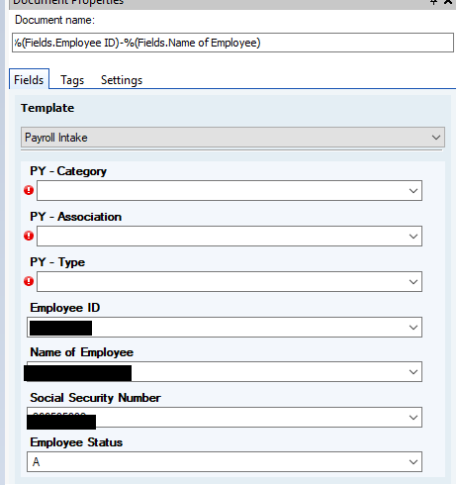Open the Social Security Number dropdown arrow
The image size is (458, 485).
(413, 418)
